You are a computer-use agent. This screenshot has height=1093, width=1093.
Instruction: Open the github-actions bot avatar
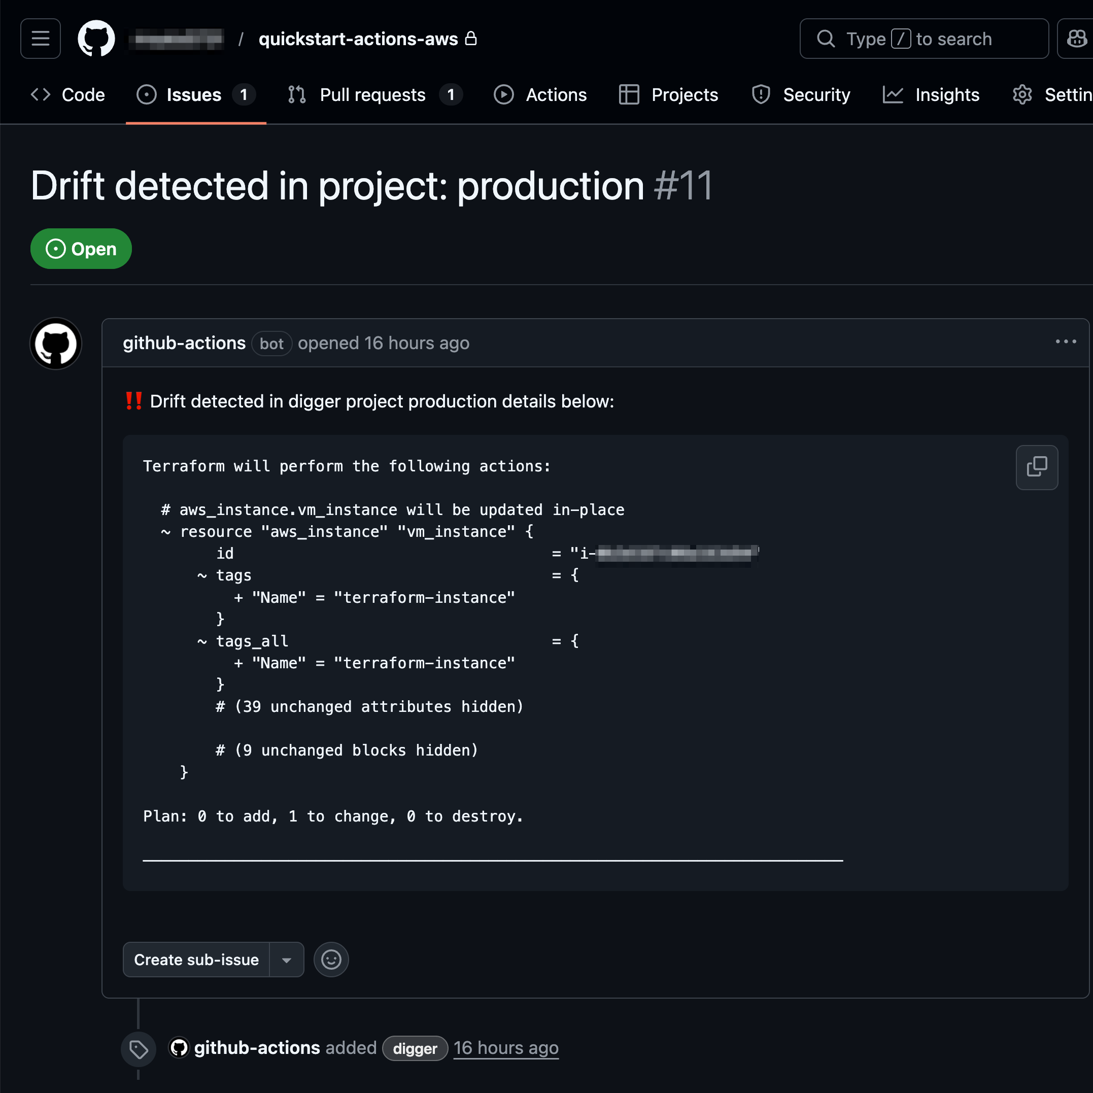tap(55, 343)
